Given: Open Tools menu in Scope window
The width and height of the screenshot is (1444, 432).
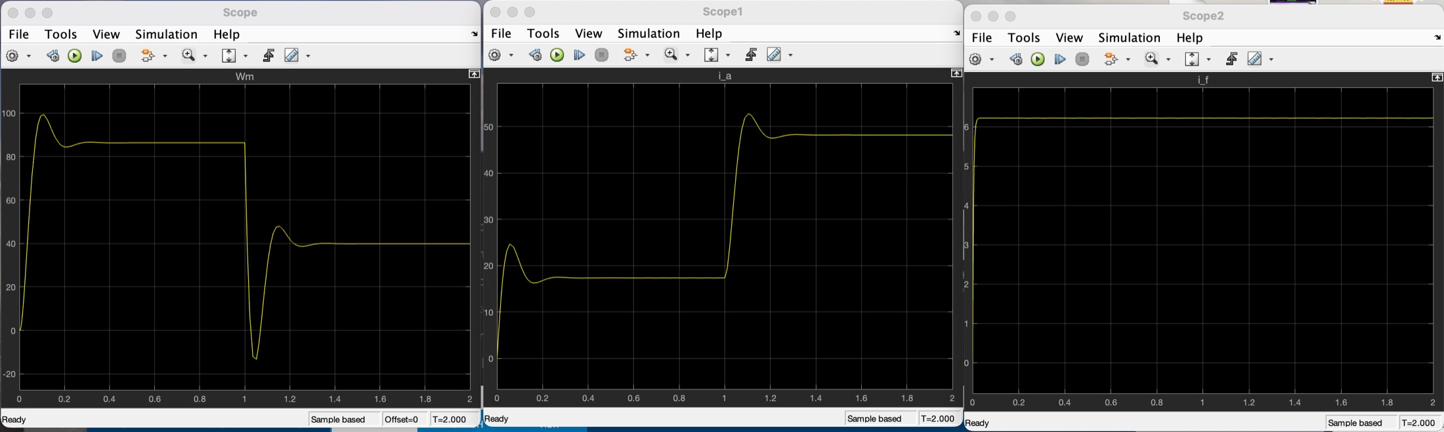Looking at the screenshot, I should click(x=60, y=34).
